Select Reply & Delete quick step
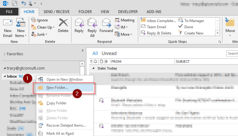The height and width of the screenshot is (136, 238). point(156,33)
